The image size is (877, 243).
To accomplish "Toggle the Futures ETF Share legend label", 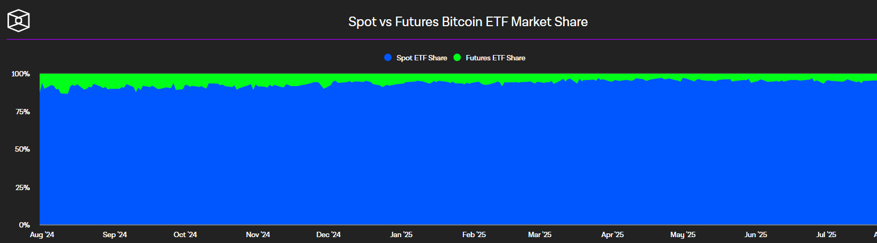I will point(496,58).
